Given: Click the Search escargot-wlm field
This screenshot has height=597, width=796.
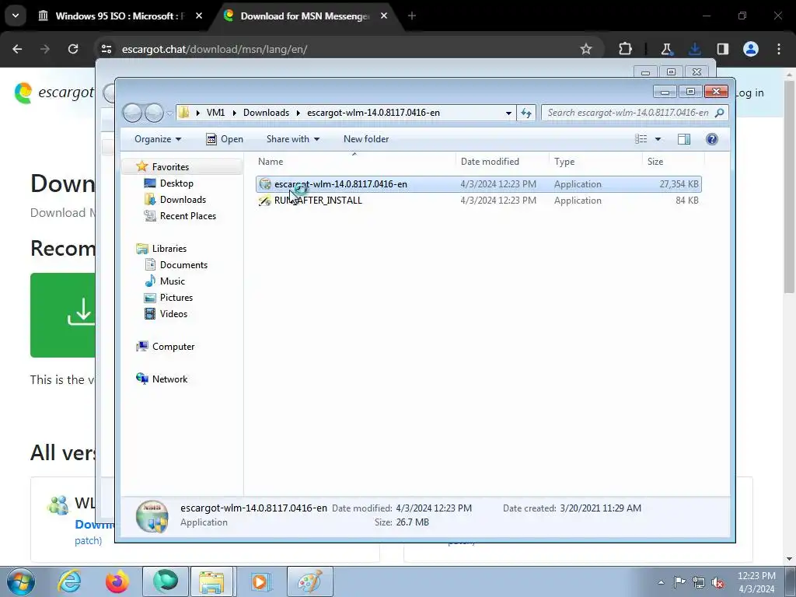Looking at the screenshot, I should coord(628,113).
